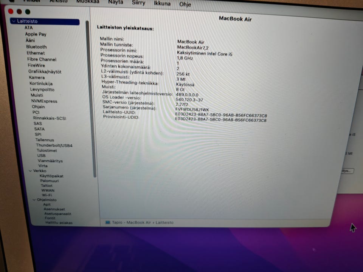Screen dimensions: 363x272
Task: Select Kortinlukija in the sidebar
Action: pyautogui.click(x=41, y=83)
